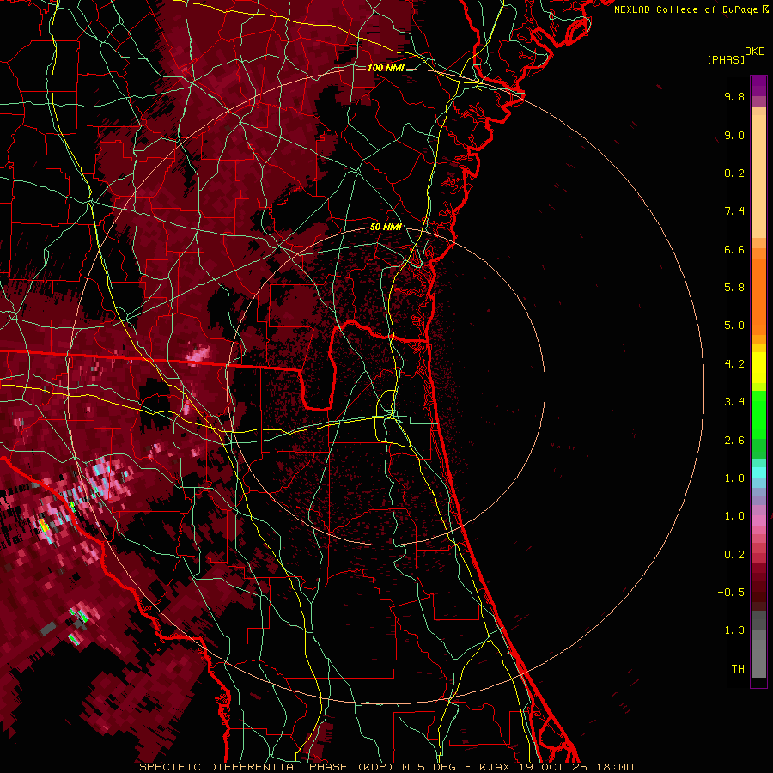Select the 3.4 scale value
Image resolution: width=773 pixels, height=773 pixels.
(734, 402)
